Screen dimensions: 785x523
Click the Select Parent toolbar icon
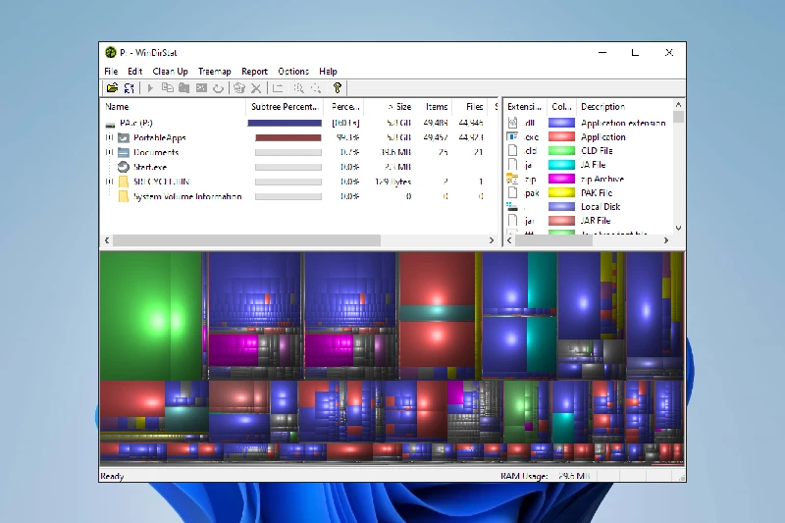278,88
